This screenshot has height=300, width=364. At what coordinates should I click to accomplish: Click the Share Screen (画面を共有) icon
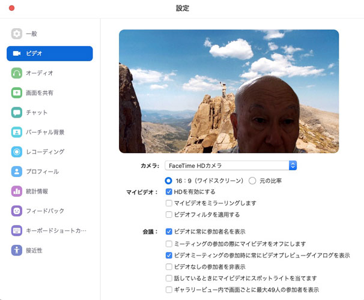tap(17, 93)
